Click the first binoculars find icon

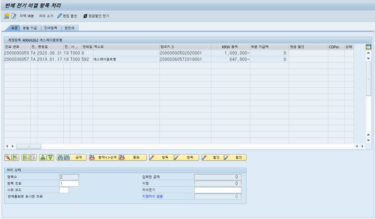60,158
